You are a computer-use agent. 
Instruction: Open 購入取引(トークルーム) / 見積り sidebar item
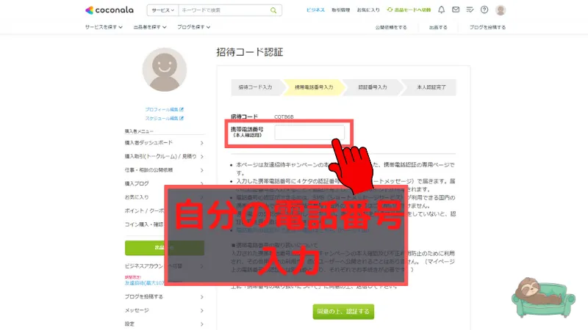coord(164,156)
